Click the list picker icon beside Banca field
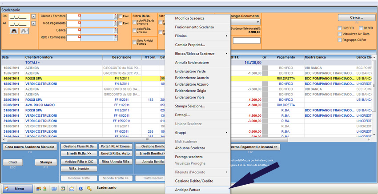Image resolution: width=378 pixels, height=194 pixels. (116, 30)
